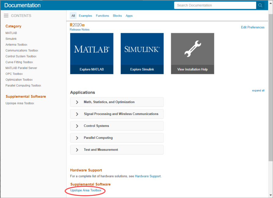Screen dimensions: 273x198
Task: Expand the Test and Measurement section
Action: [x=117, y=150]
